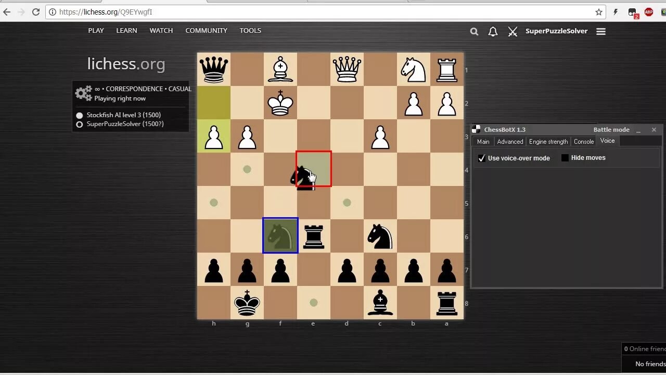Open the TOOLS menu
The height and width of the screenshot is (375, 666).
250,30
